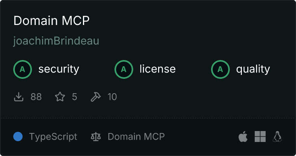This screenshot has height=156, width=296.
Task: Click the 5 stars count
Action: point(74,97)
